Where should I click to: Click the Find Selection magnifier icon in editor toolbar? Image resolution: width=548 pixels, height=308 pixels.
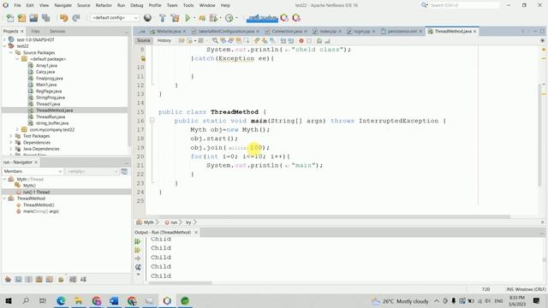pyautogui.click(x=215, y=41)
